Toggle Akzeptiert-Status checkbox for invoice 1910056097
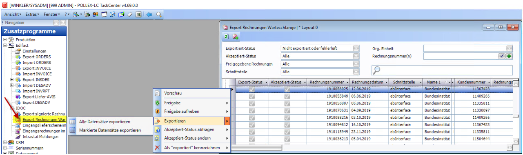523x155 pixels. (x=287, y=103)
